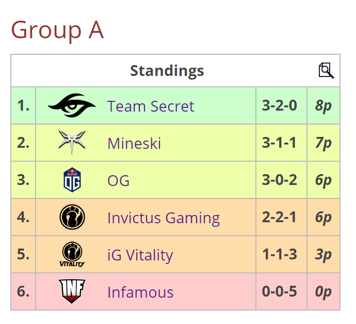Click Infamous's 0-0-5 record
Viewport: 356px width, 324px height.
(279, 291)
